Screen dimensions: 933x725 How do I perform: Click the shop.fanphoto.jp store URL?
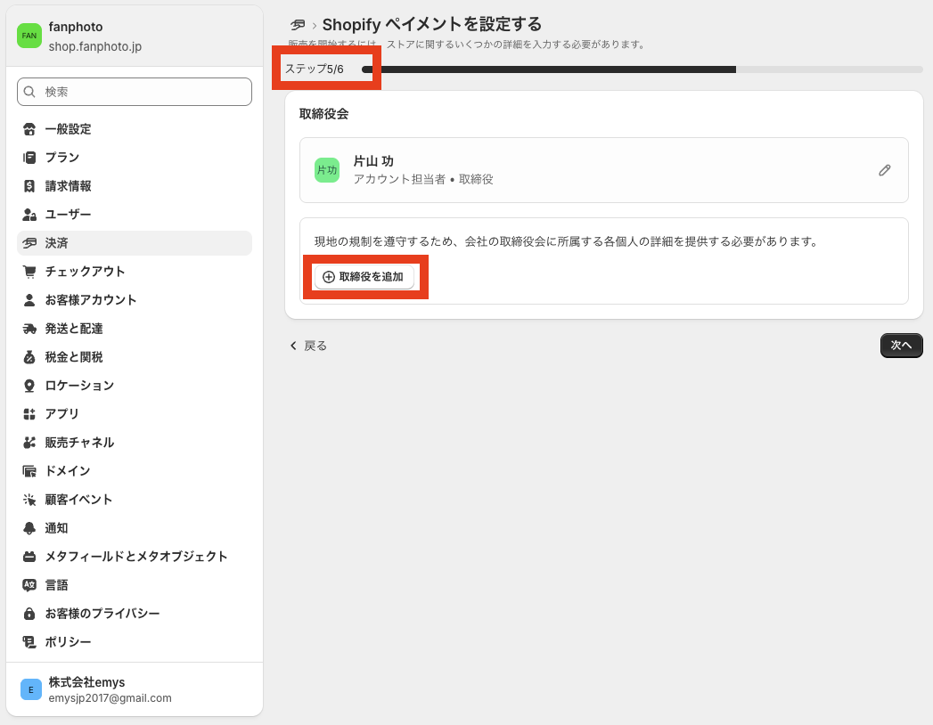pos(95,46)
